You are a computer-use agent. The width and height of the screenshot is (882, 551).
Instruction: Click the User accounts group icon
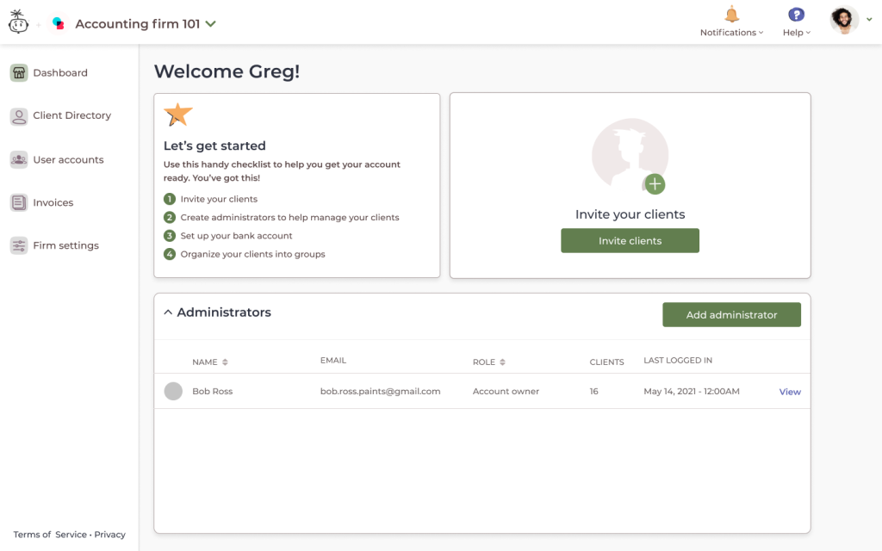click(x=19, y=160)
